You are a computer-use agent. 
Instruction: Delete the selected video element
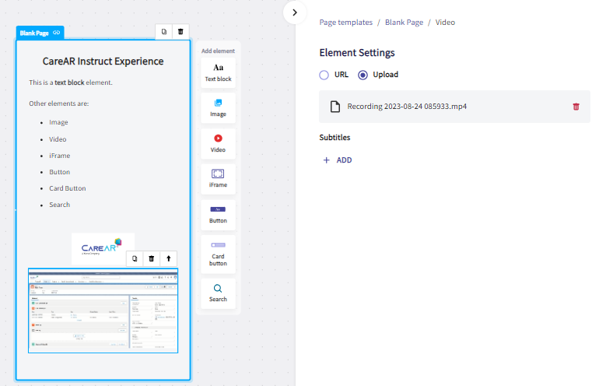tap(152, 258)
